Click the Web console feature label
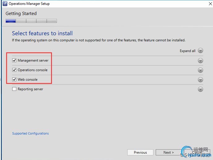This screenshot has height=160, width=213. pyautogui.click(x=28, y=80)
